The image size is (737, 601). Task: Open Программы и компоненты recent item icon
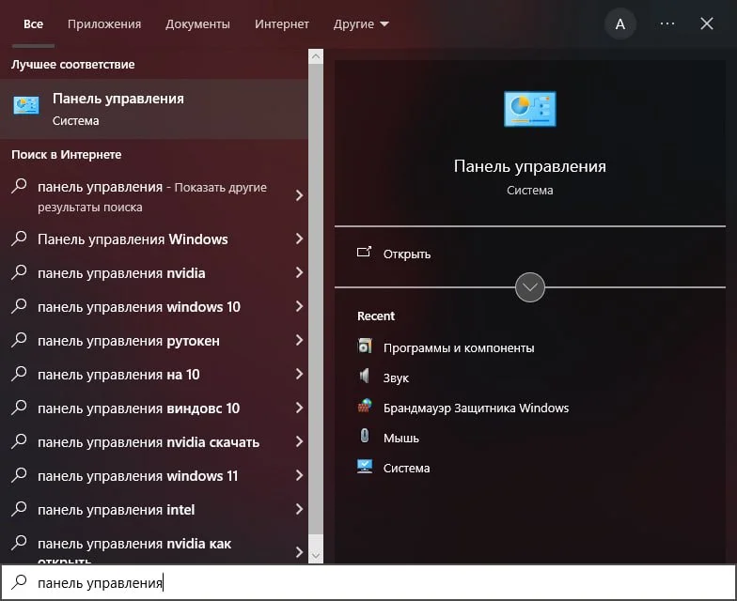point(365,346)
